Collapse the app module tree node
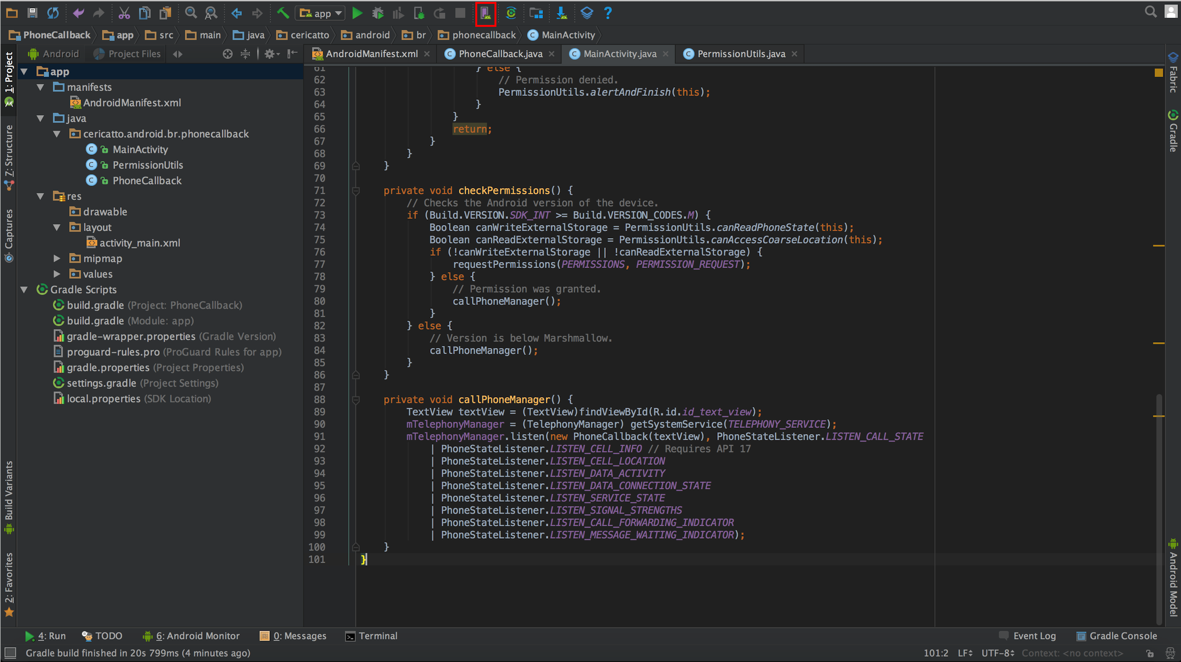Image resolution: width=1181 pixels, height=662 pixels. coord(24,72)
